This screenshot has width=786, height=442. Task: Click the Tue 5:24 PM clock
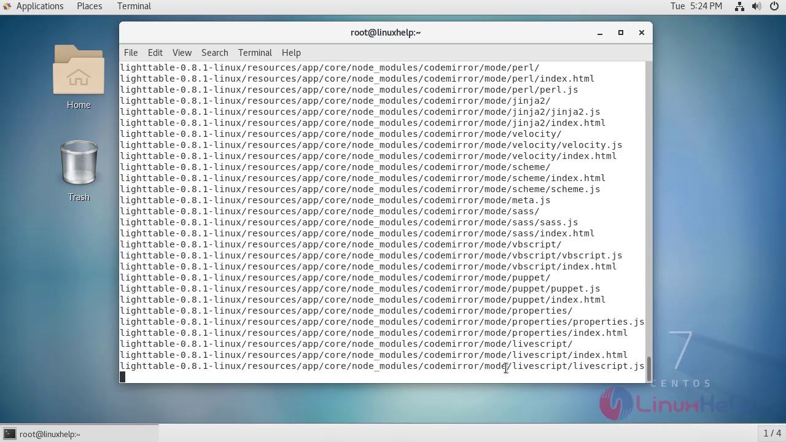696,6
